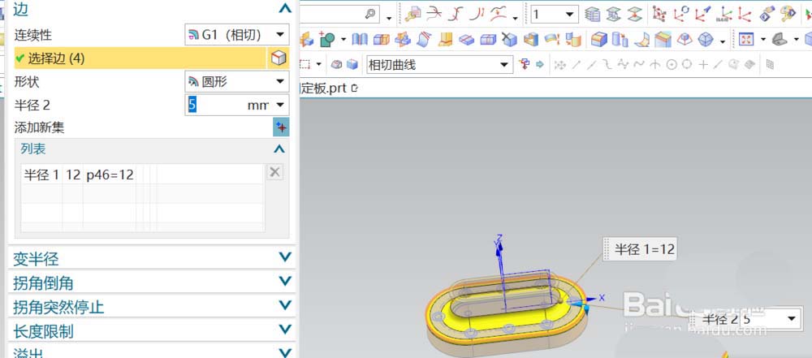Open the mm unit dropdown for 半径 2

pyautogui.click(x=280, y=106)
